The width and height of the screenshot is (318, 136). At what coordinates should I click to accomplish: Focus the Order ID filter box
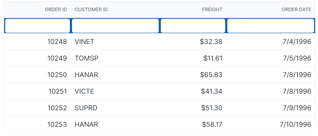pyautogui.click(x=37, y=26)
